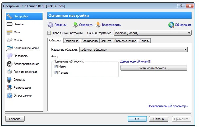Select Контекстное меню in the sidebar
The image size is (199, 129).
(x=24, y=48)
